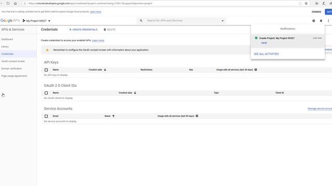
Task: Go to browser home page icon
Action: [15, 4]
